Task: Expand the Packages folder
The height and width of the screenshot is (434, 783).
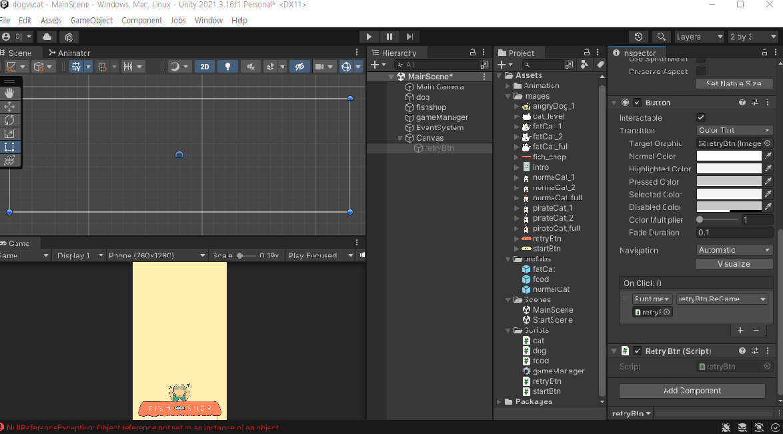Action: (499, 401)
